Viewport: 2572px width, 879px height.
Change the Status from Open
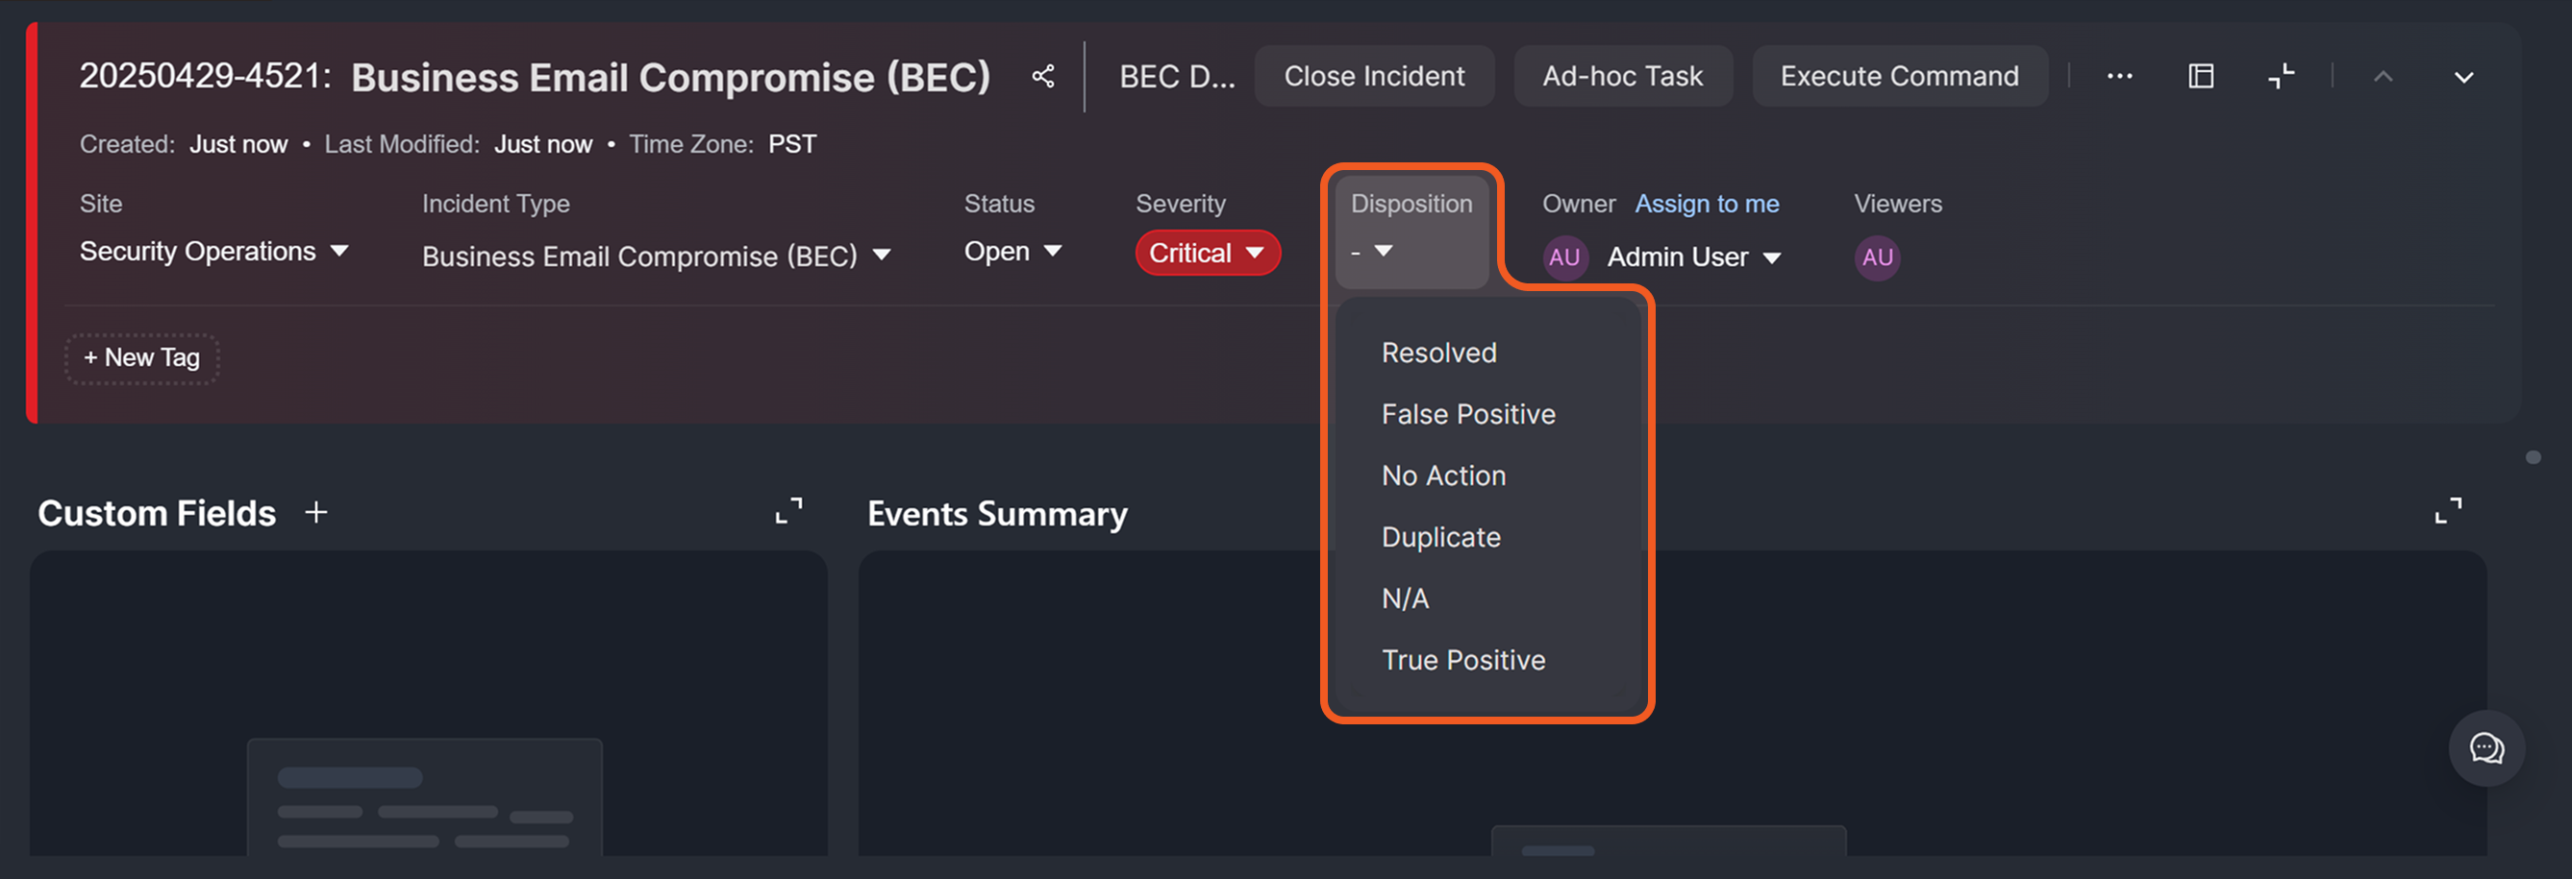click(1011, 252)
